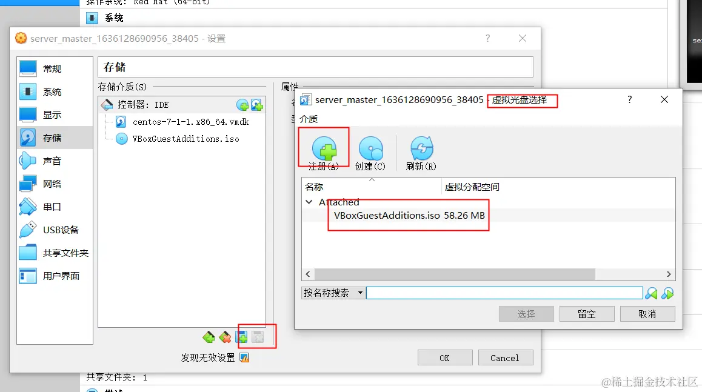This screenshot has height=392, width=702.
Task: Add optical drive to IDE controller
Action: click(x=242, y=105)
